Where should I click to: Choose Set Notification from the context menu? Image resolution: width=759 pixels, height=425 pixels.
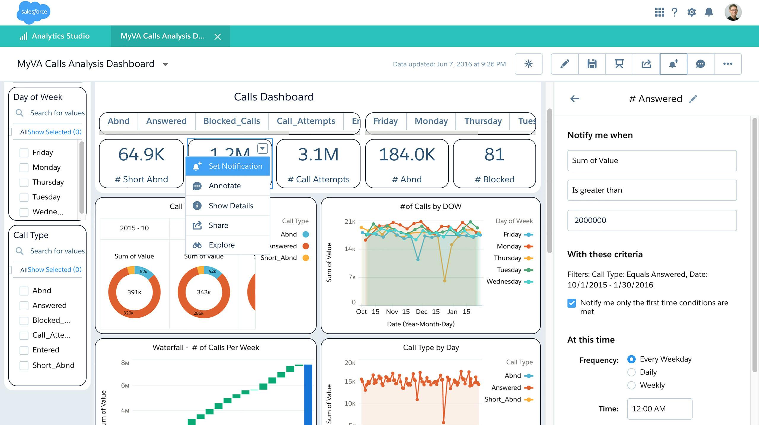pyautogui.click(x=228, y=166)
